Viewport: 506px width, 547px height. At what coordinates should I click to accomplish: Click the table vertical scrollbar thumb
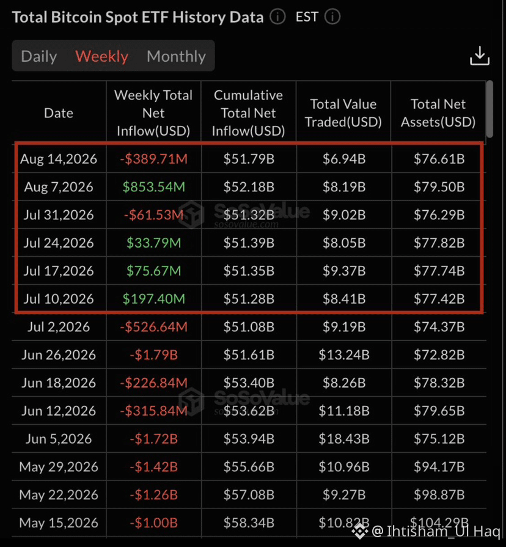tap(490, 109)
